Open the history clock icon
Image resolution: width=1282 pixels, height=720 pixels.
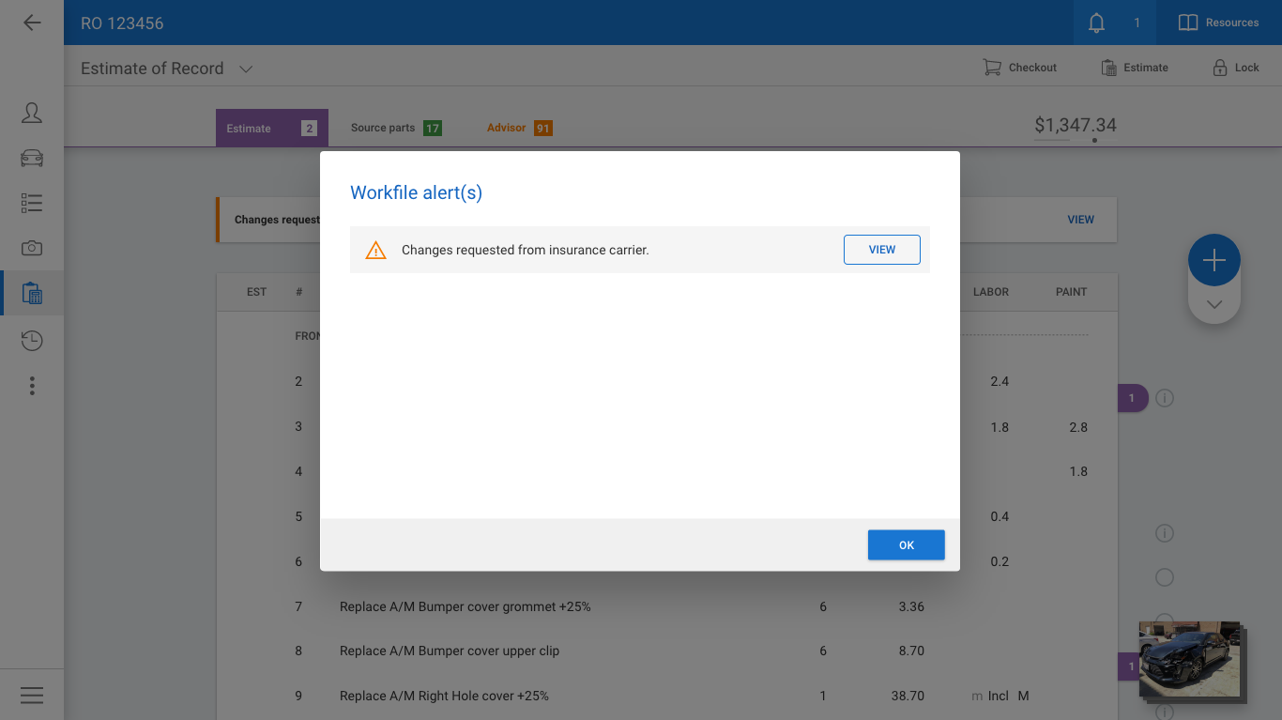coord(32,340)
